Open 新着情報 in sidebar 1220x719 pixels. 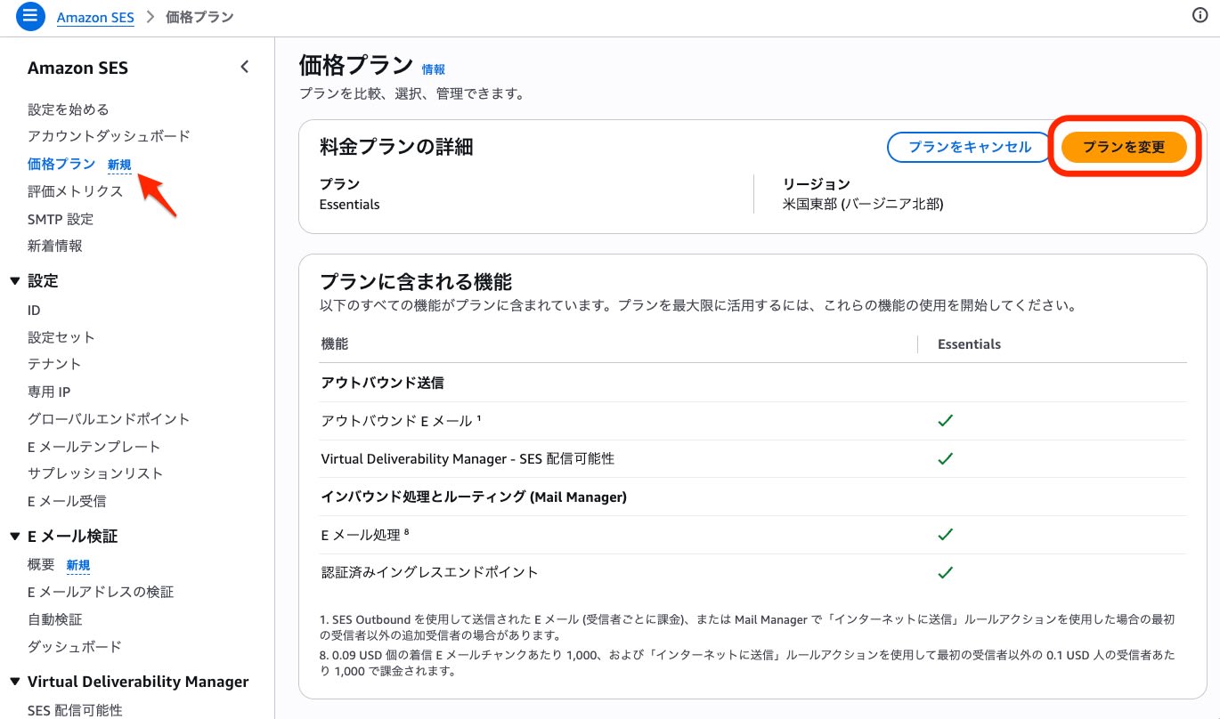[x=55, y=246]
